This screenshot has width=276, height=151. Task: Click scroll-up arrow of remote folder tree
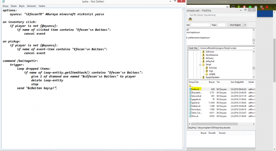254,52
